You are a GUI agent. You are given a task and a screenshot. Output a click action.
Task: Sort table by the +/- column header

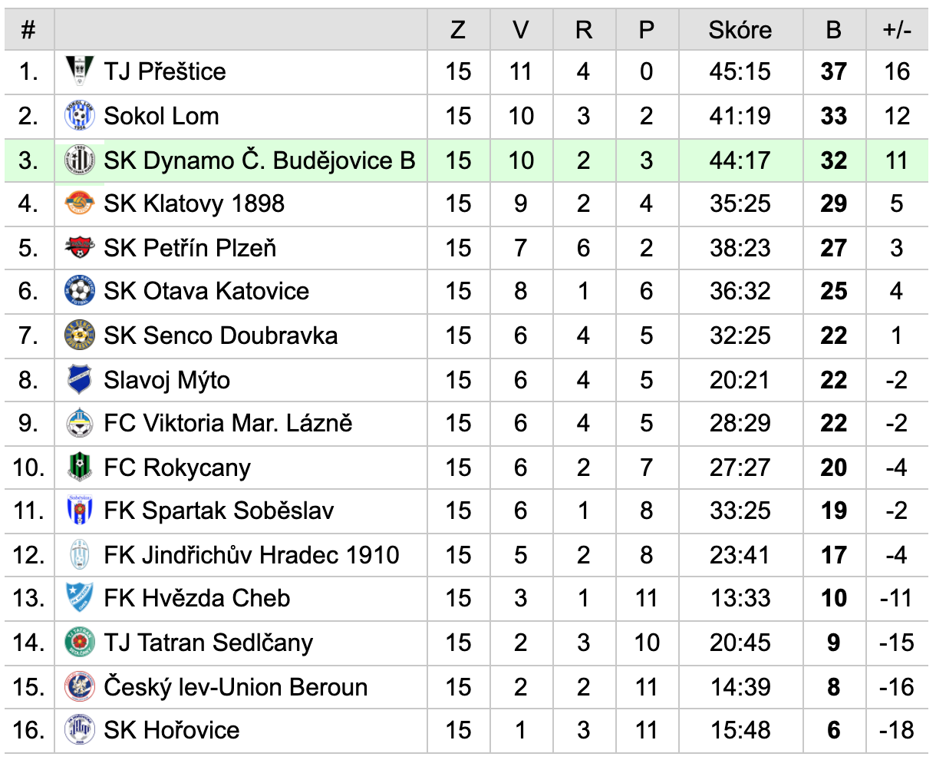897,30
